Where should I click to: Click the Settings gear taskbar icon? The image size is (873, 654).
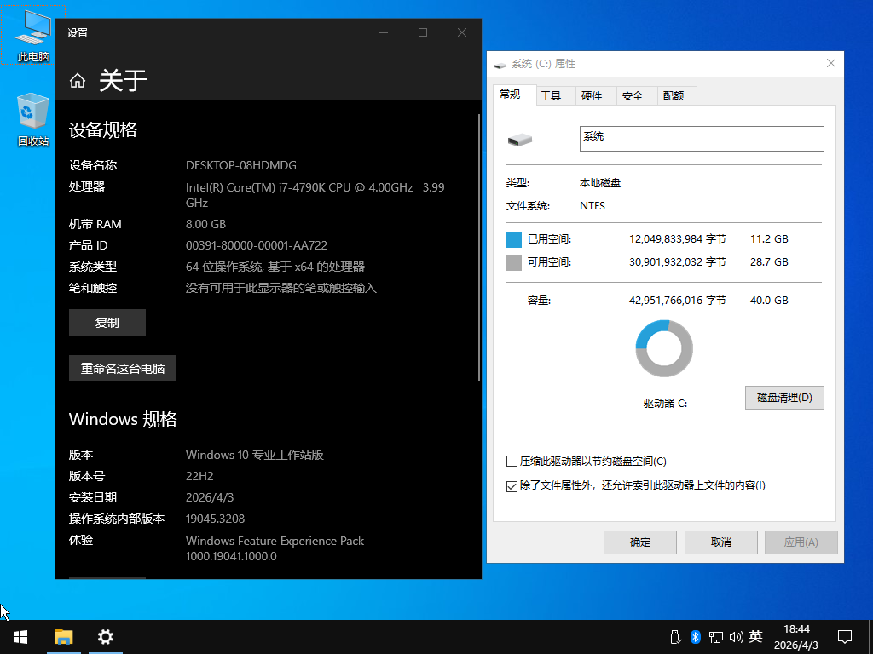coord(105,637)
